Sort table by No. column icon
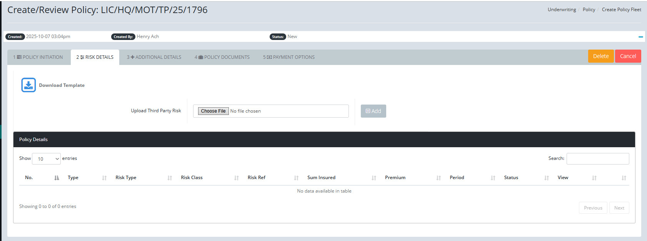Image resolution: width=647 pixels, height=241 pixels. pyautogui.click(x=57, y=178)
